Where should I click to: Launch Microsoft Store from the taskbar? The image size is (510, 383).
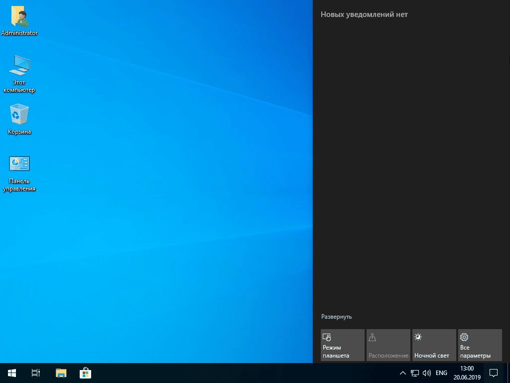pos(85,373)
